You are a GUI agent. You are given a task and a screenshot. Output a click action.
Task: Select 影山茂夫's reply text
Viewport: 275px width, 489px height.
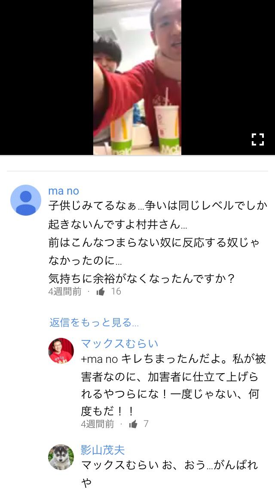pyautogui.click(x=170, y=474)
